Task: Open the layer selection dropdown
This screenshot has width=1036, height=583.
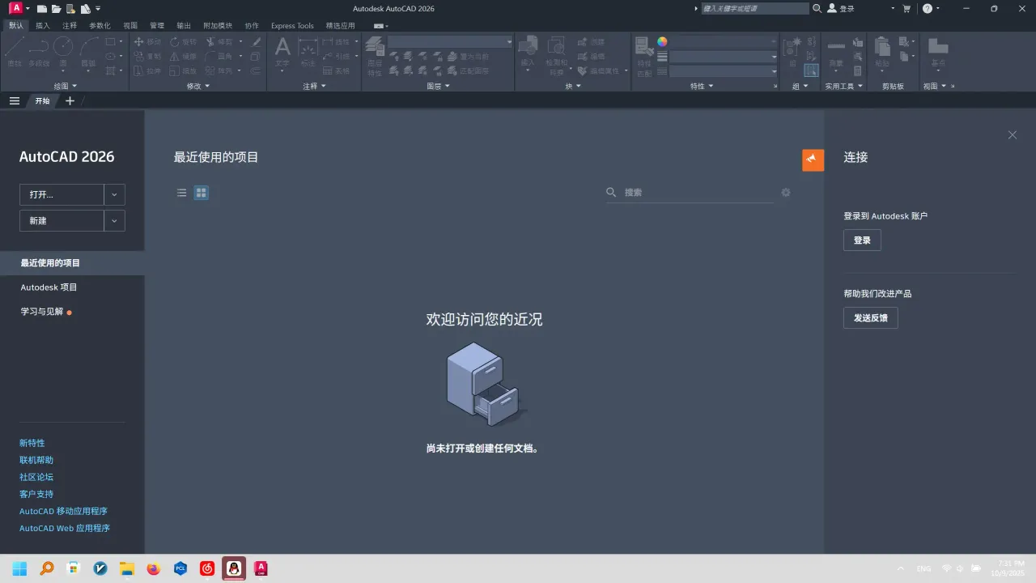Action: (450, 41)
